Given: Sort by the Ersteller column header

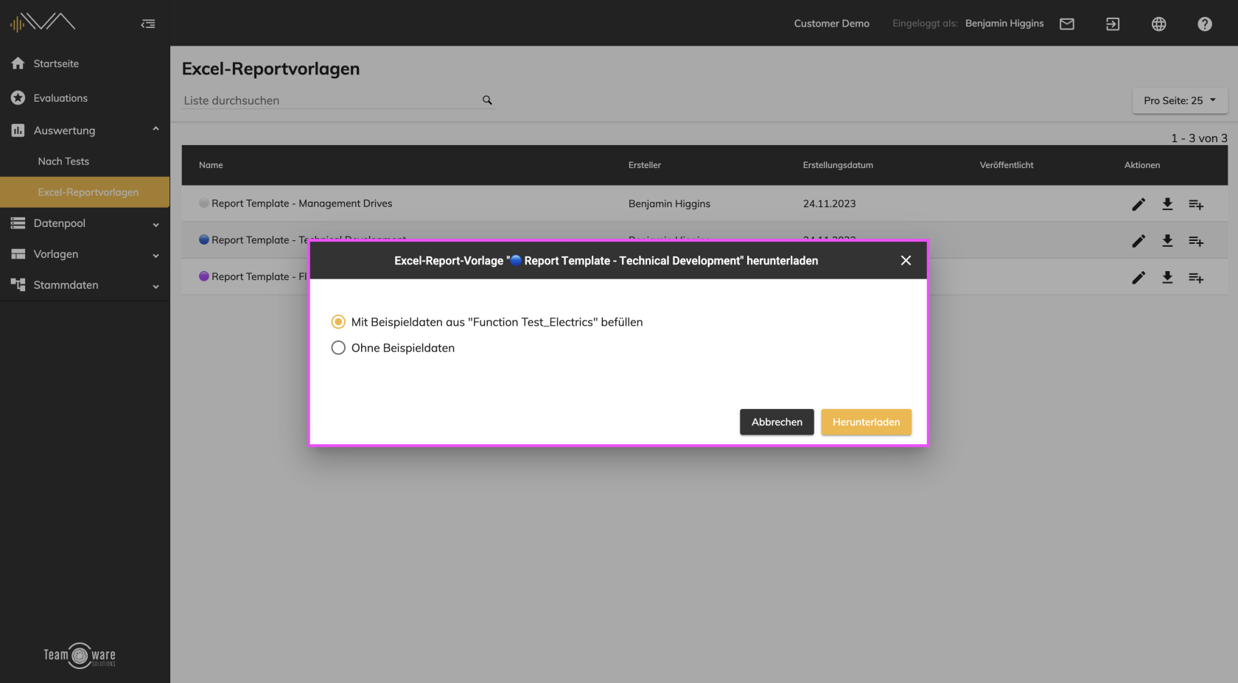Looking at the screenshot, I should [x=645, y=165].
